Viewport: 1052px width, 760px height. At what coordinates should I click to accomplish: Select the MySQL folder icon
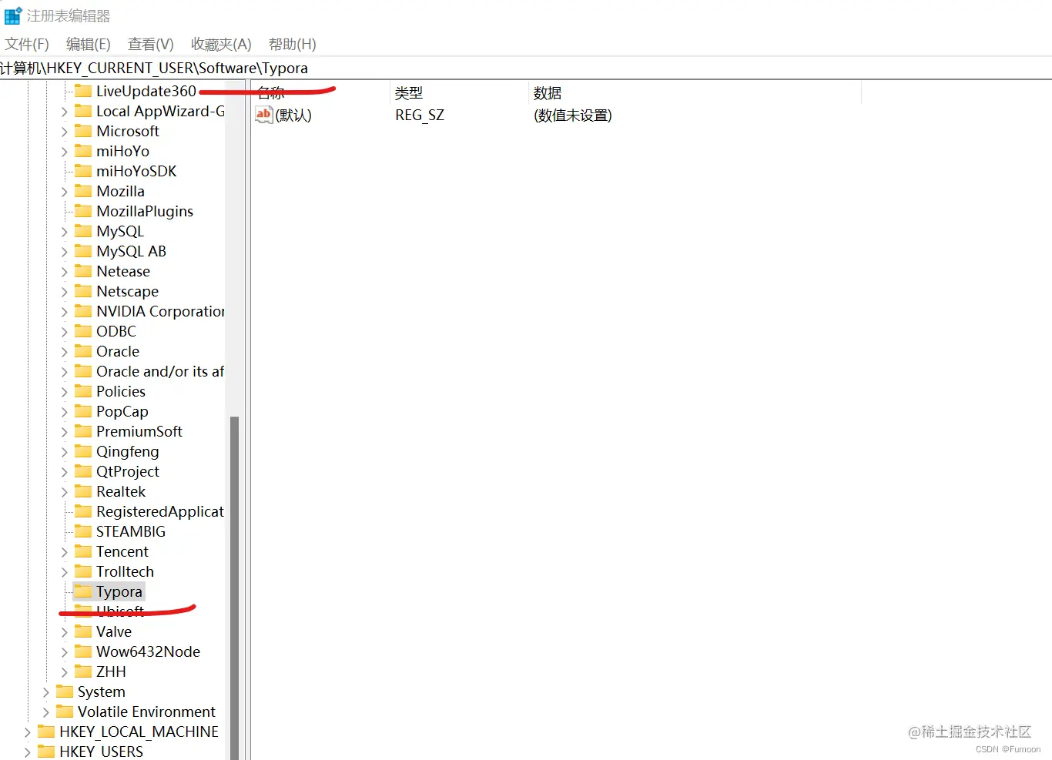tap(83, 231)
